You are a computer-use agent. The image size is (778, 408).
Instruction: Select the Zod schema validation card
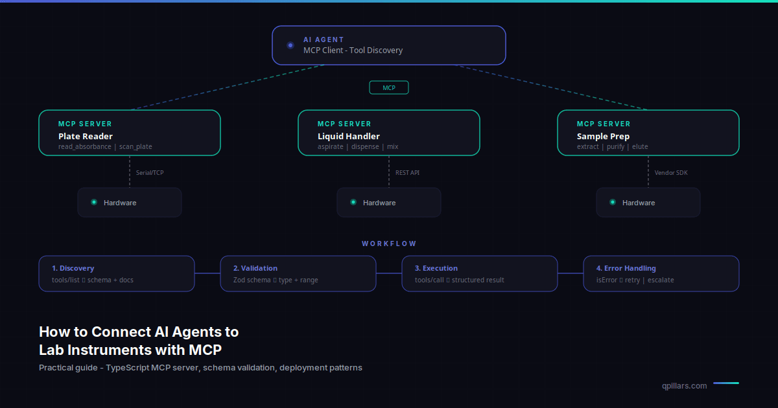[298, 273]
